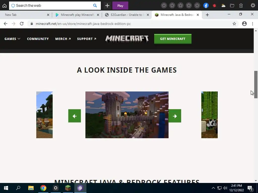The image size is (258, 193).
Task: Click the scrollbar up arrow
Action: [x=256, y=31]
